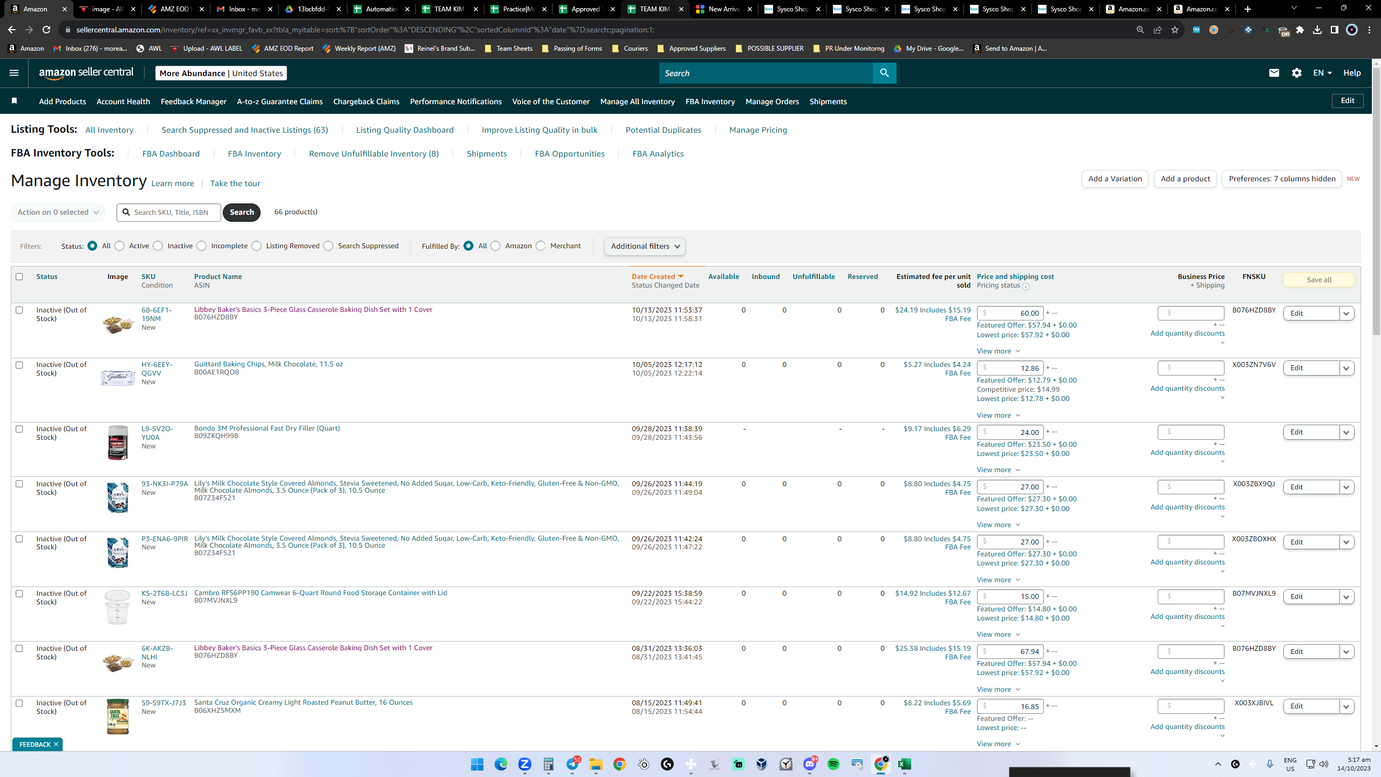Screen dimensions: 1381x777
Task: Open Chrome downloads icon
Action: (x=1317, y=30)
